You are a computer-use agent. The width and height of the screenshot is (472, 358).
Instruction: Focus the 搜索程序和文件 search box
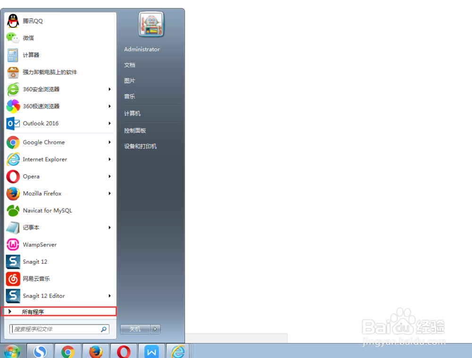59,329
